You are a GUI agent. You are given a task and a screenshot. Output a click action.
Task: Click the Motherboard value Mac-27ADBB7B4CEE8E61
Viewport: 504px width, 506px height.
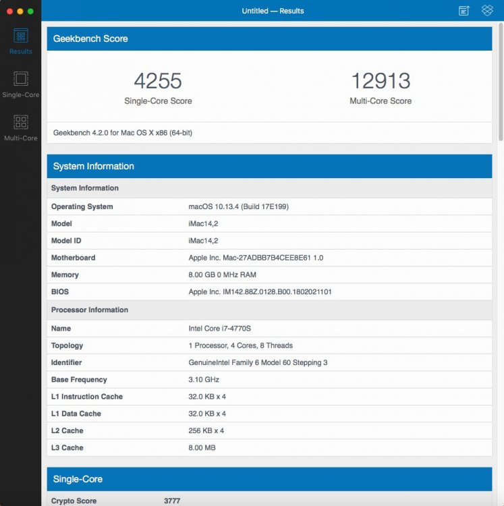click(256, 258)
